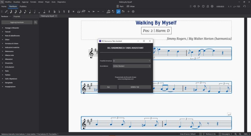Close the Walking By Myself score tab
Image resolution: width=251 pixels, height=136 pixels.
[56, 16]
